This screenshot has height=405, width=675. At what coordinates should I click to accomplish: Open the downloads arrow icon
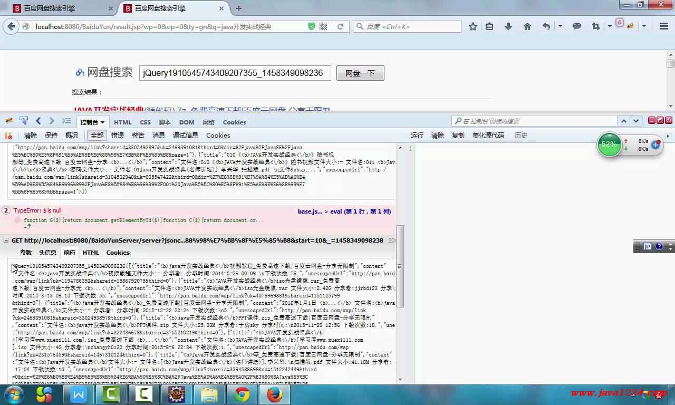(508, 26)
